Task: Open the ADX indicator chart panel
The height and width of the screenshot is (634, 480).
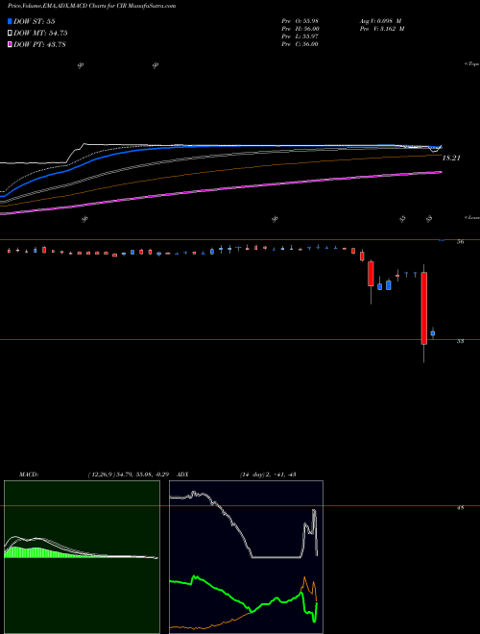Action: click(x=247, y=557)
